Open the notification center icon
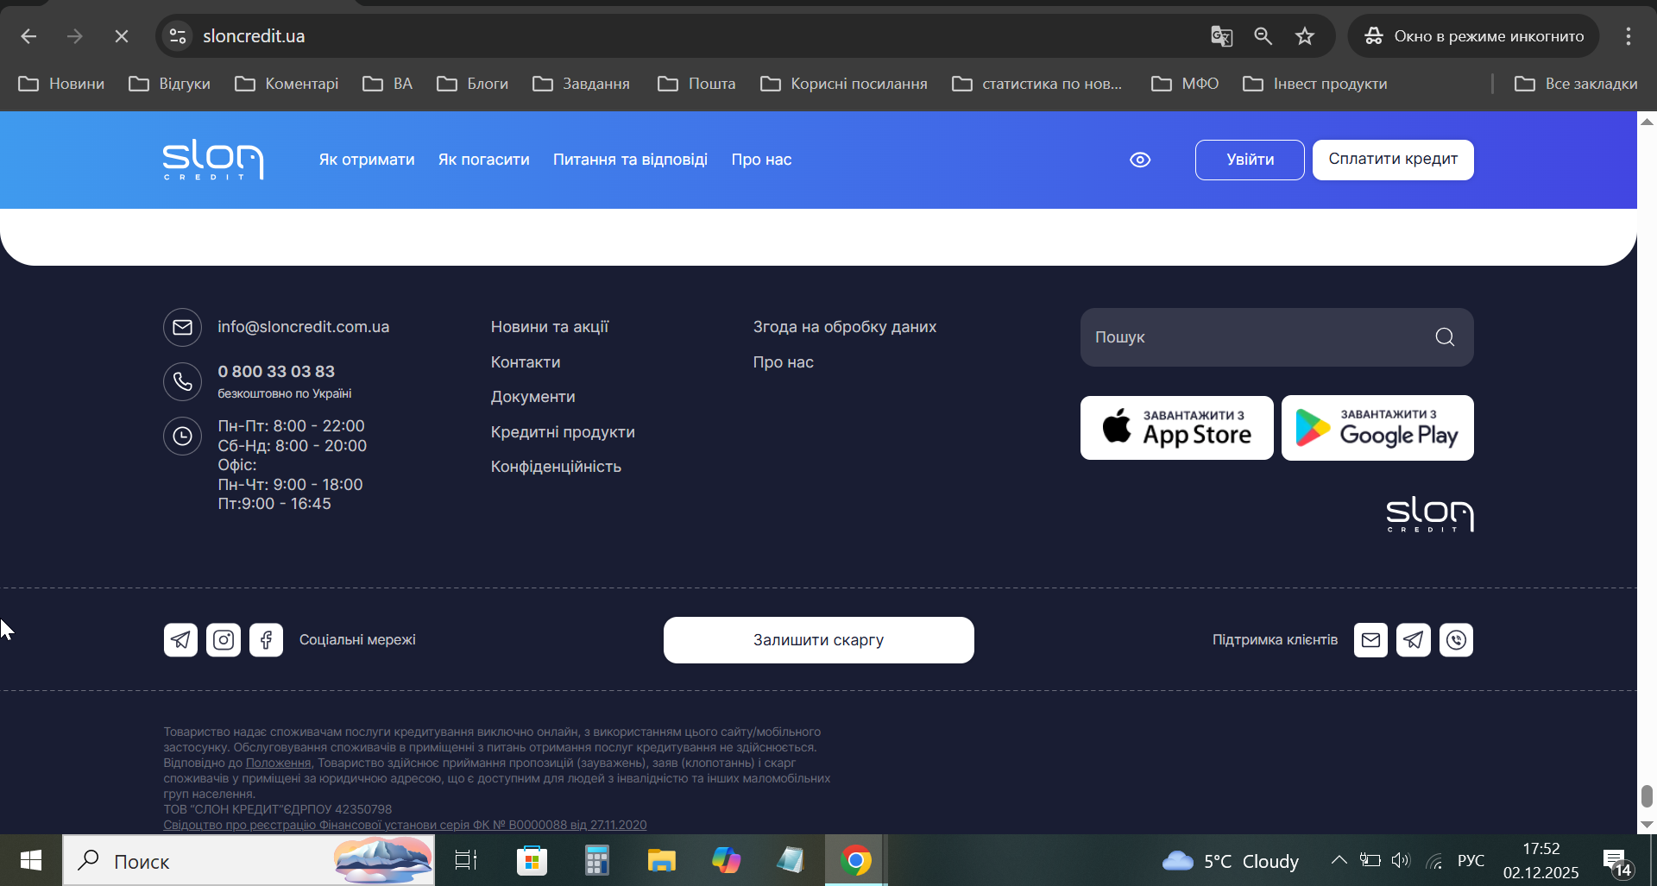Viewport: 1657px width, 886px height. pos(1616,861)
